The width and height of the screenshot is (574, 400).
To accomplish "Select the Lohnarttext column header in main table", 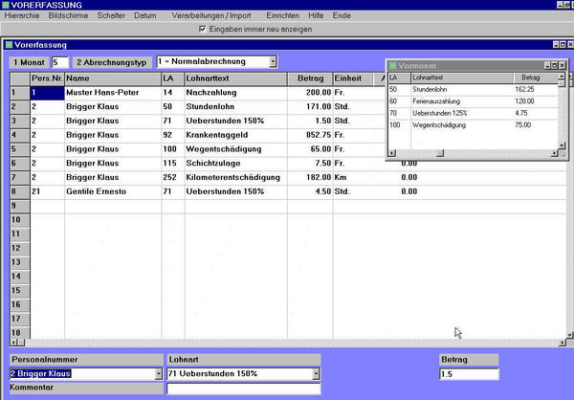I will click(236, 78).
